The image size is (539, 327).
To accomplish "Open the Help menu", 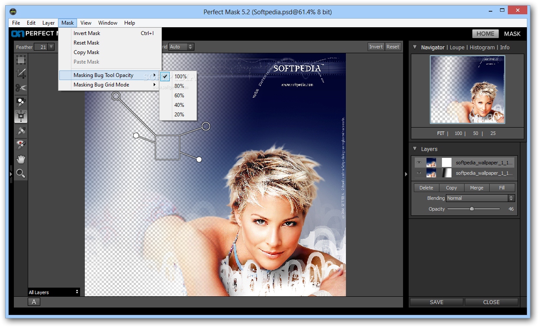I will [129, 23].
